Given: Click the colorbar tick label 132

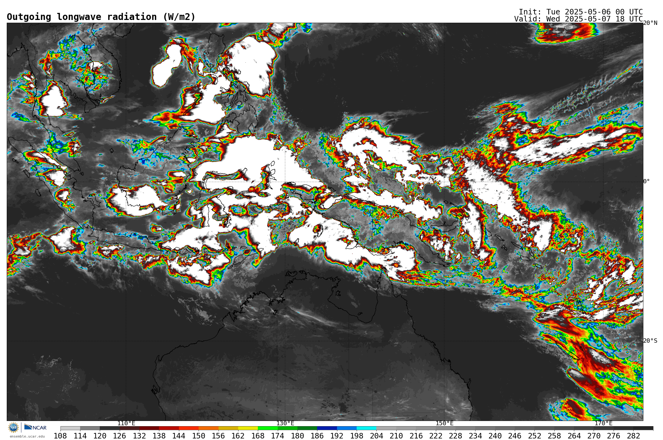Looking at the screenshot, I should click(x=139, y=436).
